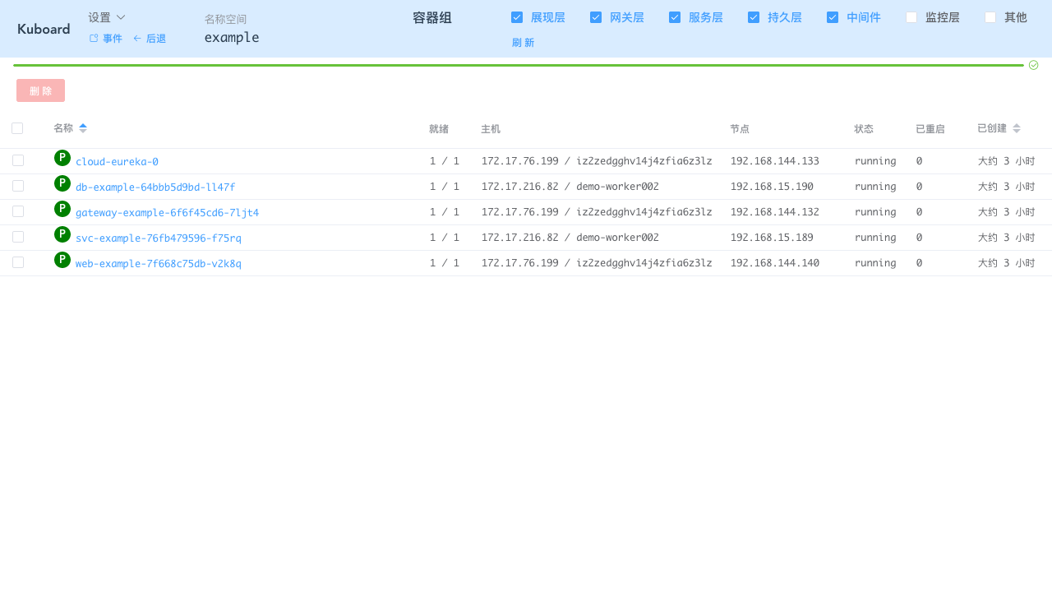The height and width of the screenshot is (592, 1052).
Task: Click the green check icon at progress bar end
Action: (x=1033, y=64)
